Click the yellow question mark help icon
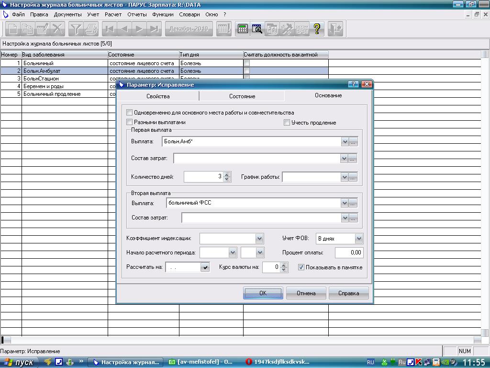 click(317, 29)
